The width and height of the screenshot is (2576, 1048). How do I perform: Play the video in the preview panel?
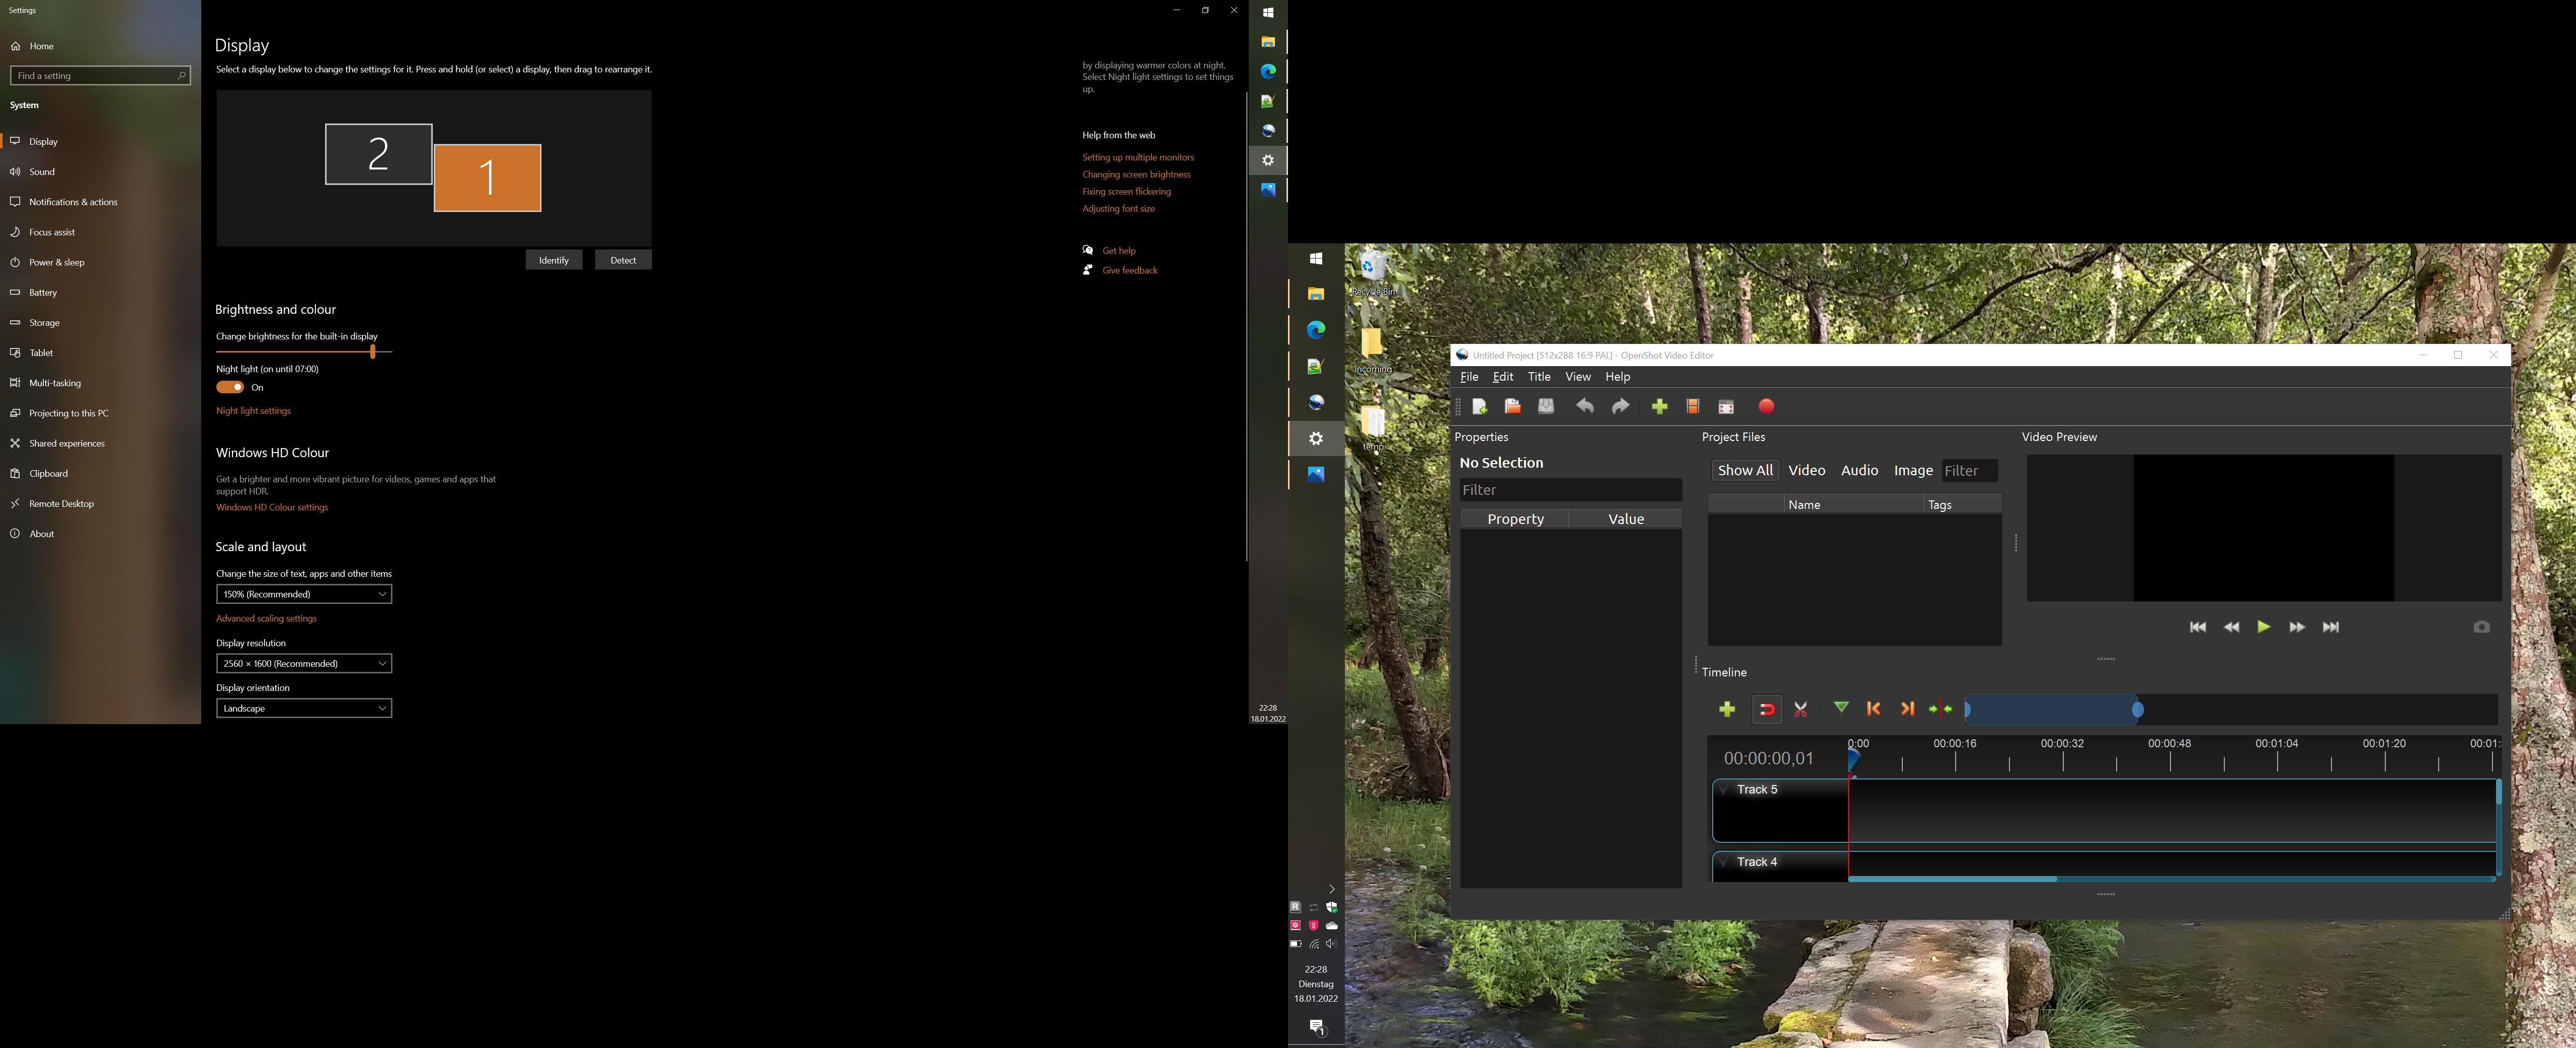click(x=2264, y=627)
